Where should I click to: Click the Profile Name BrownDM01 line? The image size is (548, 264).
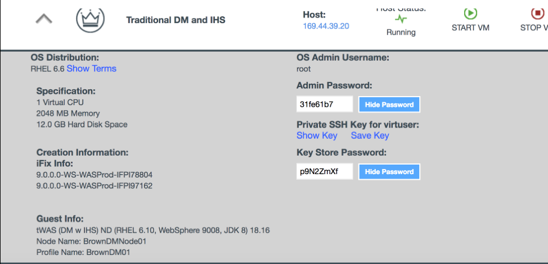click(x=83, y=252)
